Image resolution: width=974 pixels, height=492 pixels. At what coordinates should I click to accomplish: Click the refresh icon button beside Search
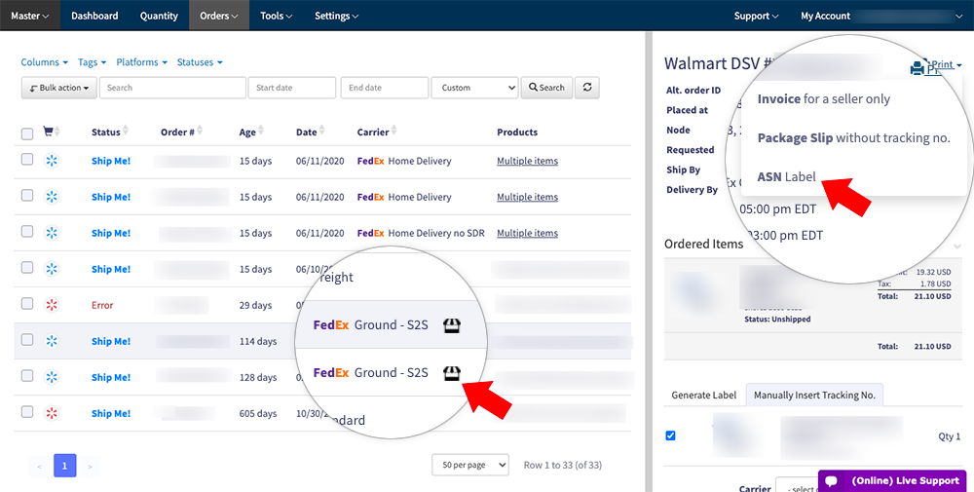[587, 88]
